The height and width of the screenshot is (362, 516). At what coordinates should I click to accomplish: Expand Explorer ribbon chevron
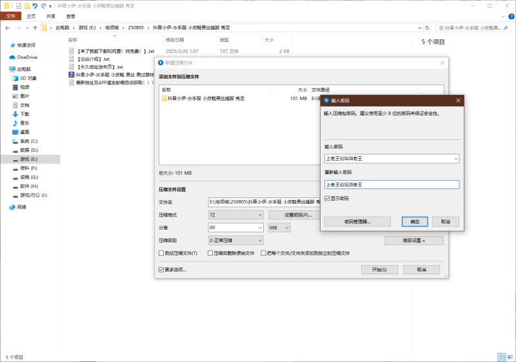[x=503, y=17]
